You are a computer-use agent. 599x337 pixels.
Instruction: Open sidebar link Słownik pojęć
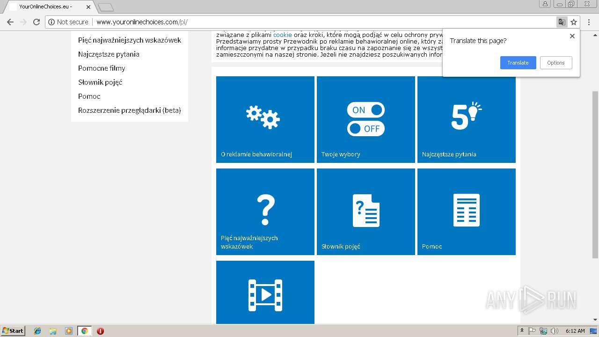pos(100,82)
